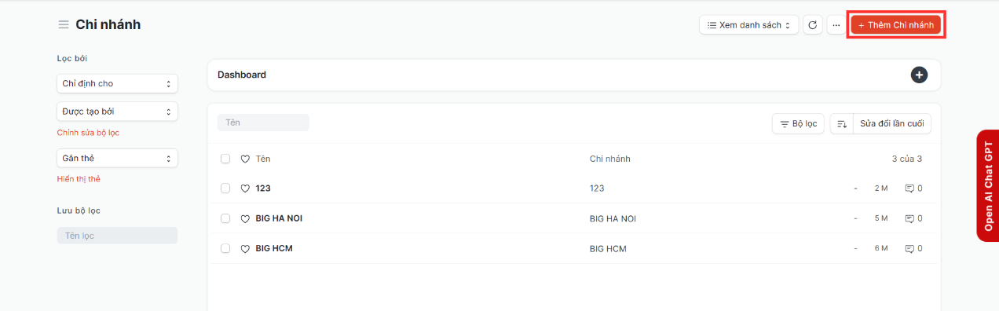999x311 pixels.
Task: Expand the Chỉ định cho dropdown
Action: pyautogui.click(x=117, y=83)
